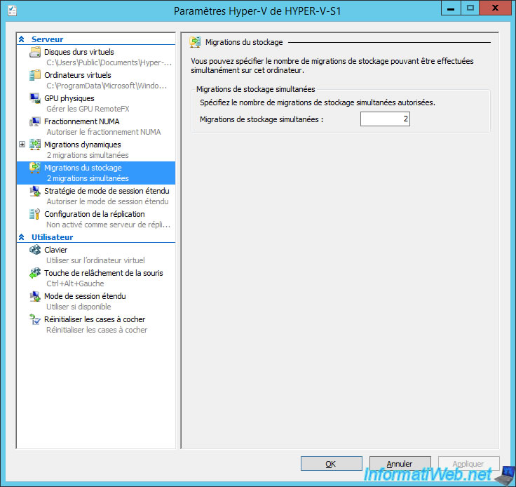Screen dimensions: 516x487
Task: Click the Mode de session étendu icon
Action: coord(35,296)
